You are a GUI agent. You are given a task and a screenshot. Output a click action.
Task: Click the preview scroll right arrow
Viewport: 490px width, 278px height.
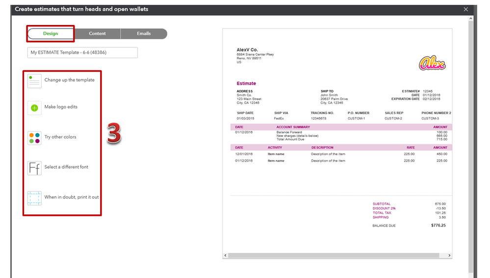tap(449, 255)
